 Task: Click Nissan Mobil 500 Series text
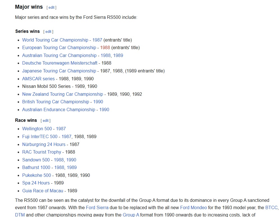pos(46,86)
